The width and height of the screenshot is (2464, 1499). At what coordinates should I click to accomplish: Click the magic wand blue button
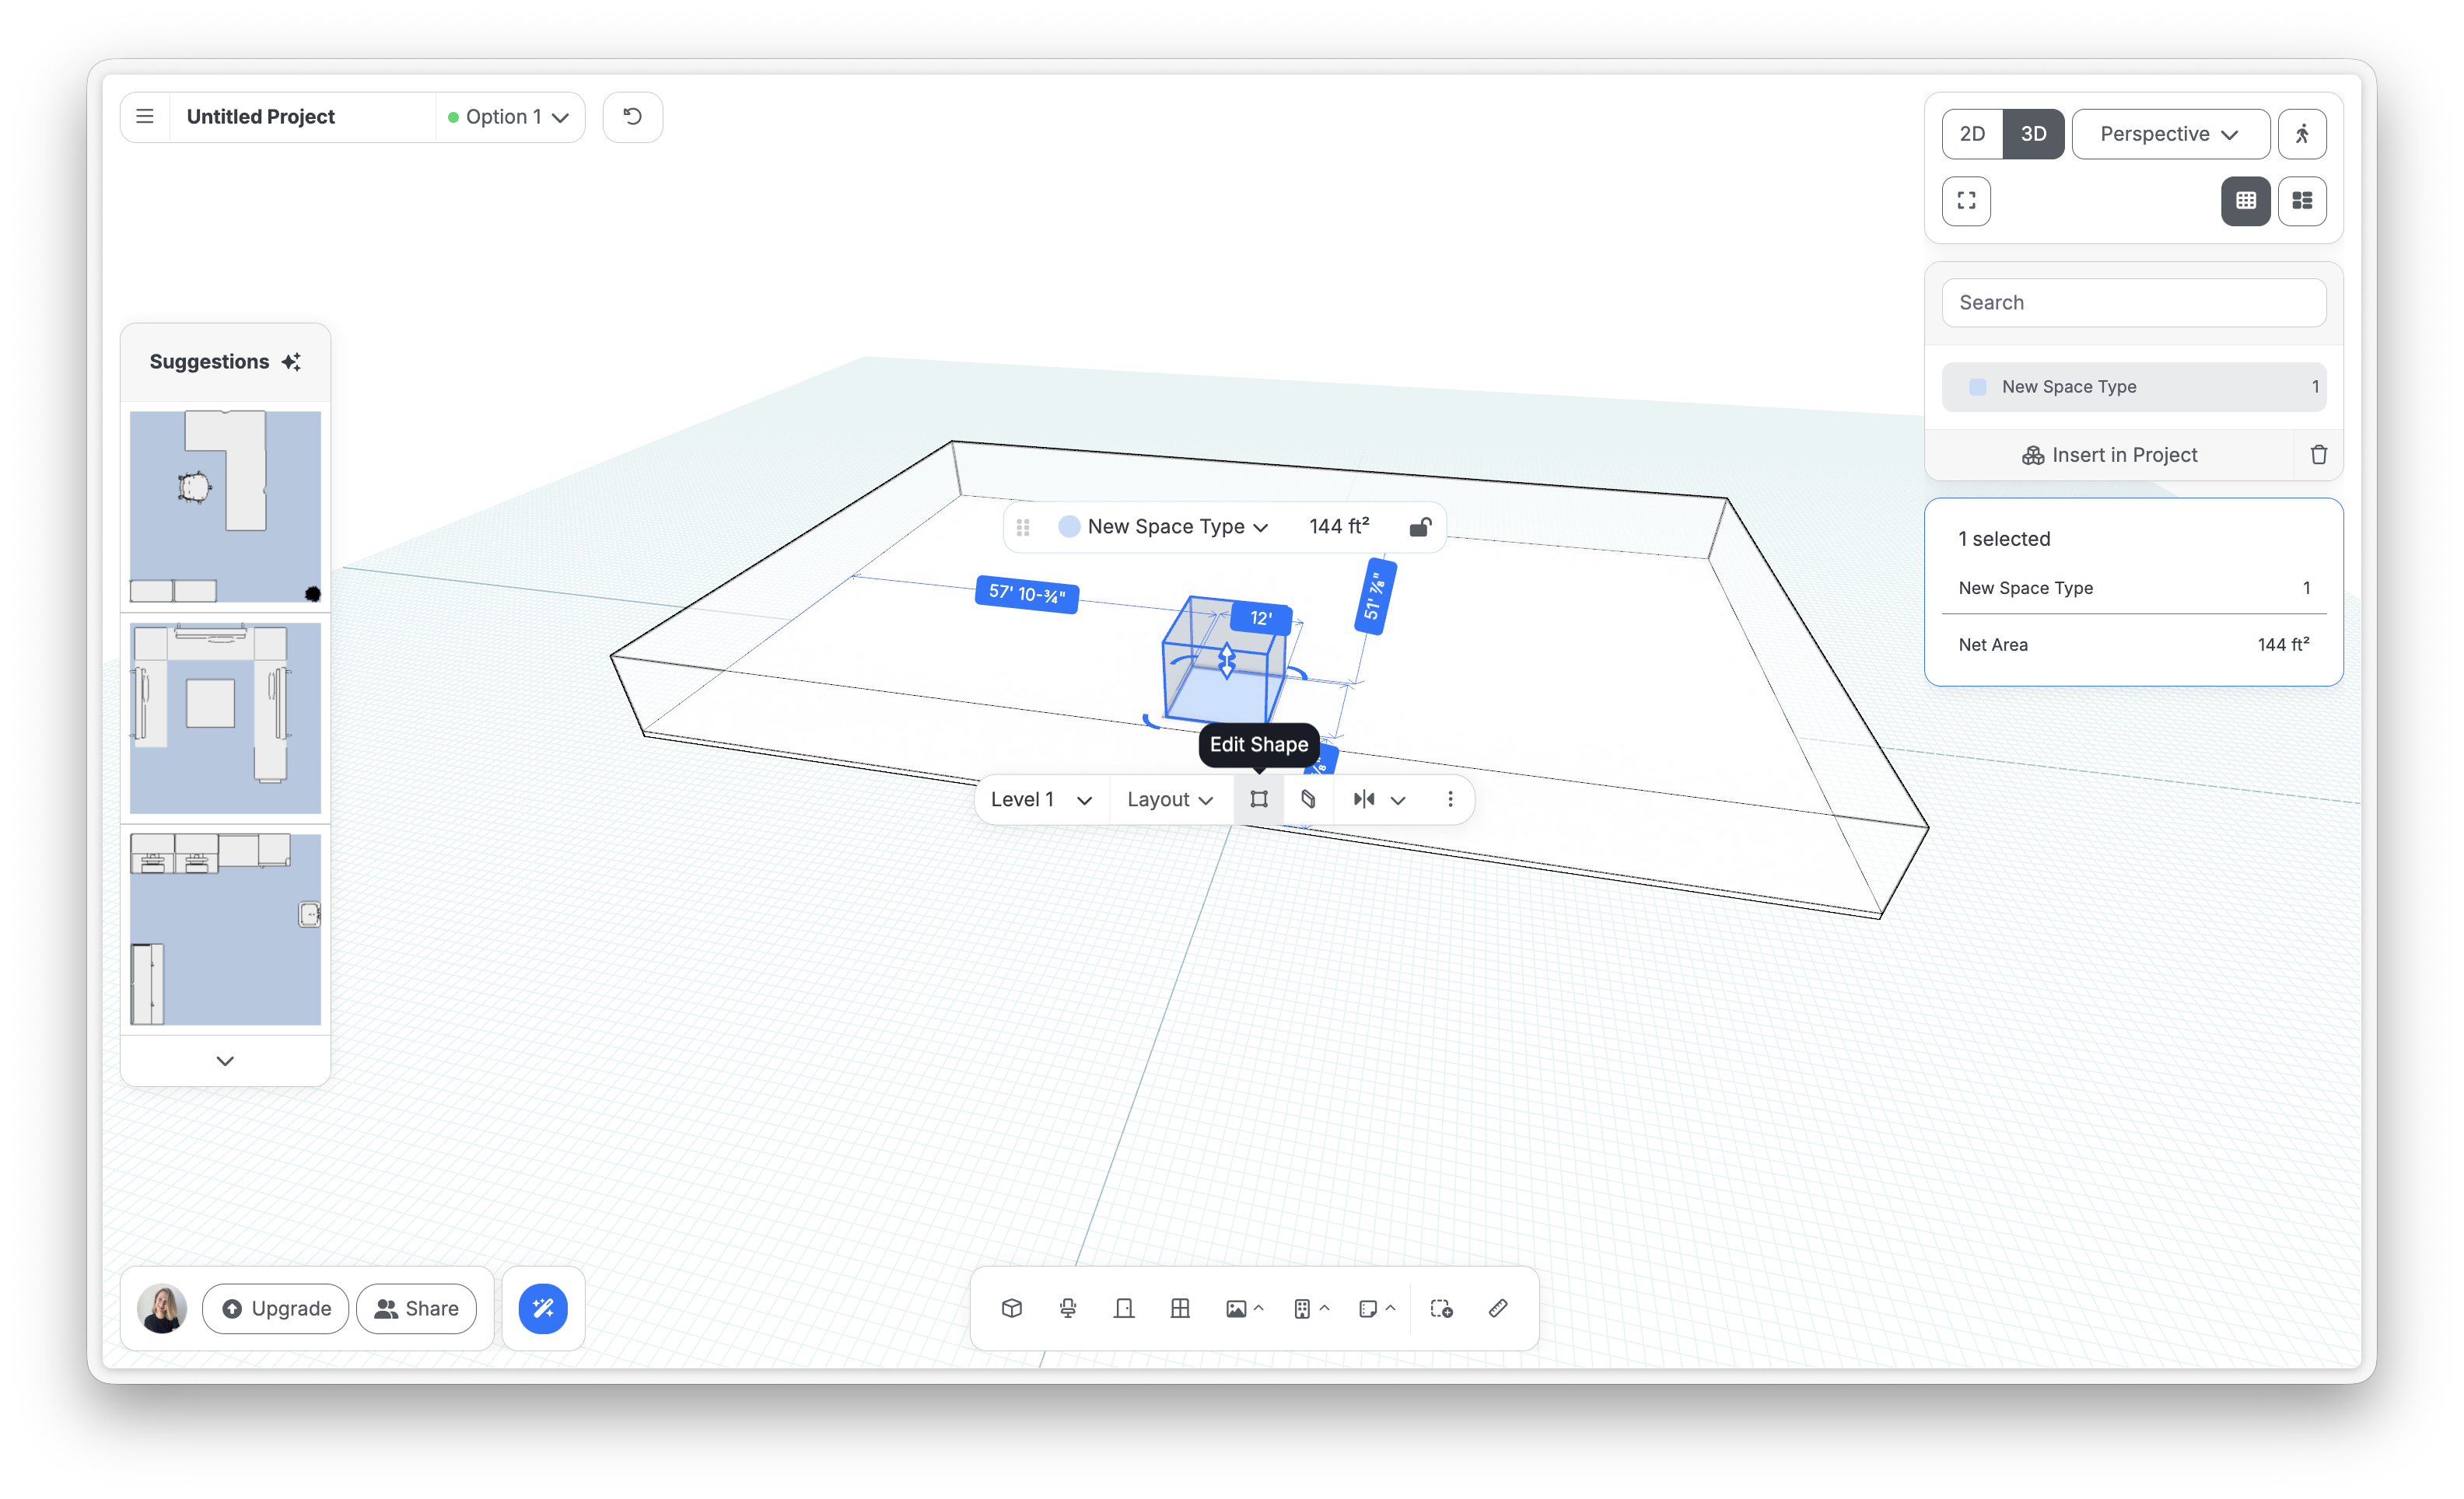543,1309
